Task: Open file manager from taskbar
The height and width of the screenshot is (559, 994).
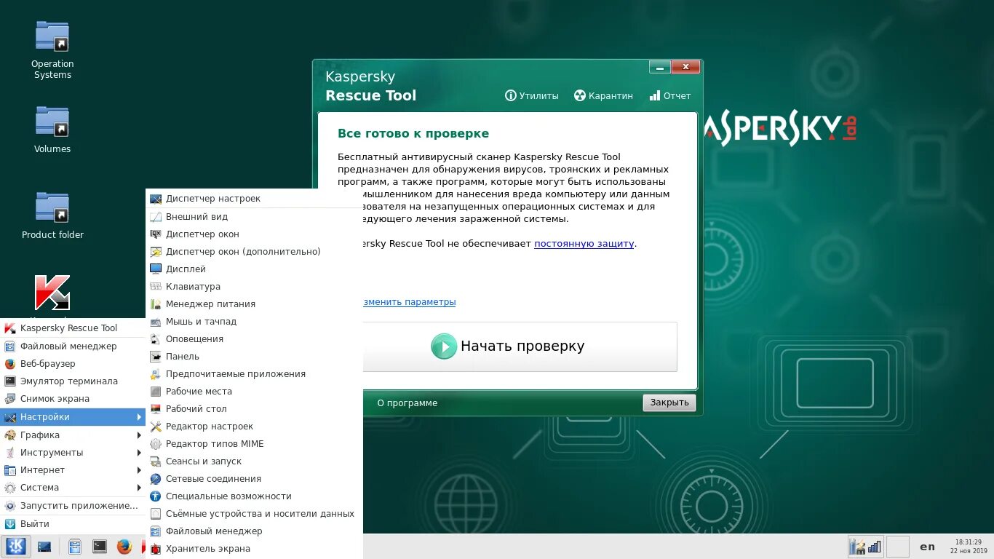Action: coord(74,547)
